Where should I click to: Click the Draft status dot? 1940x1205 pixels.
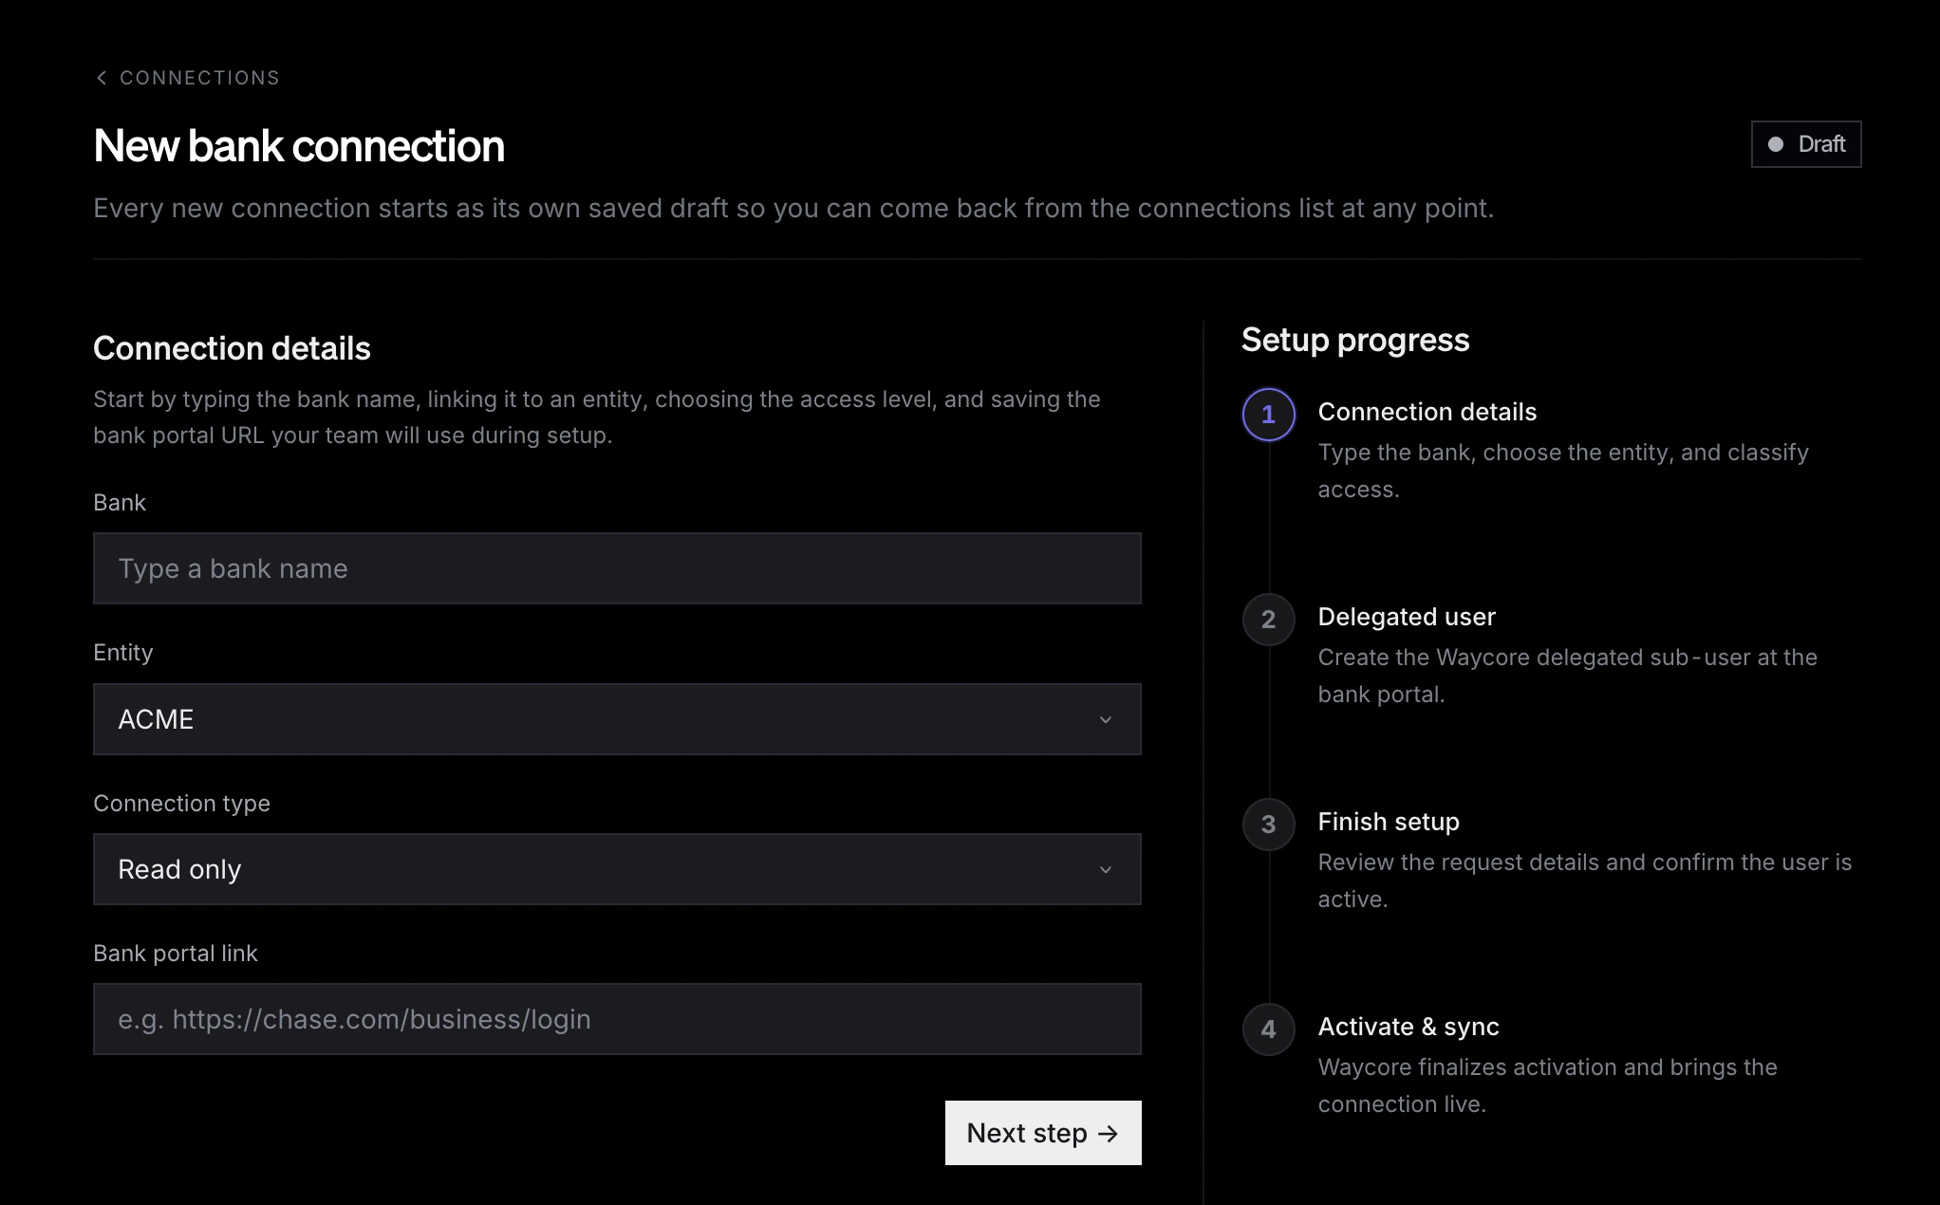tap(1775, 144)
